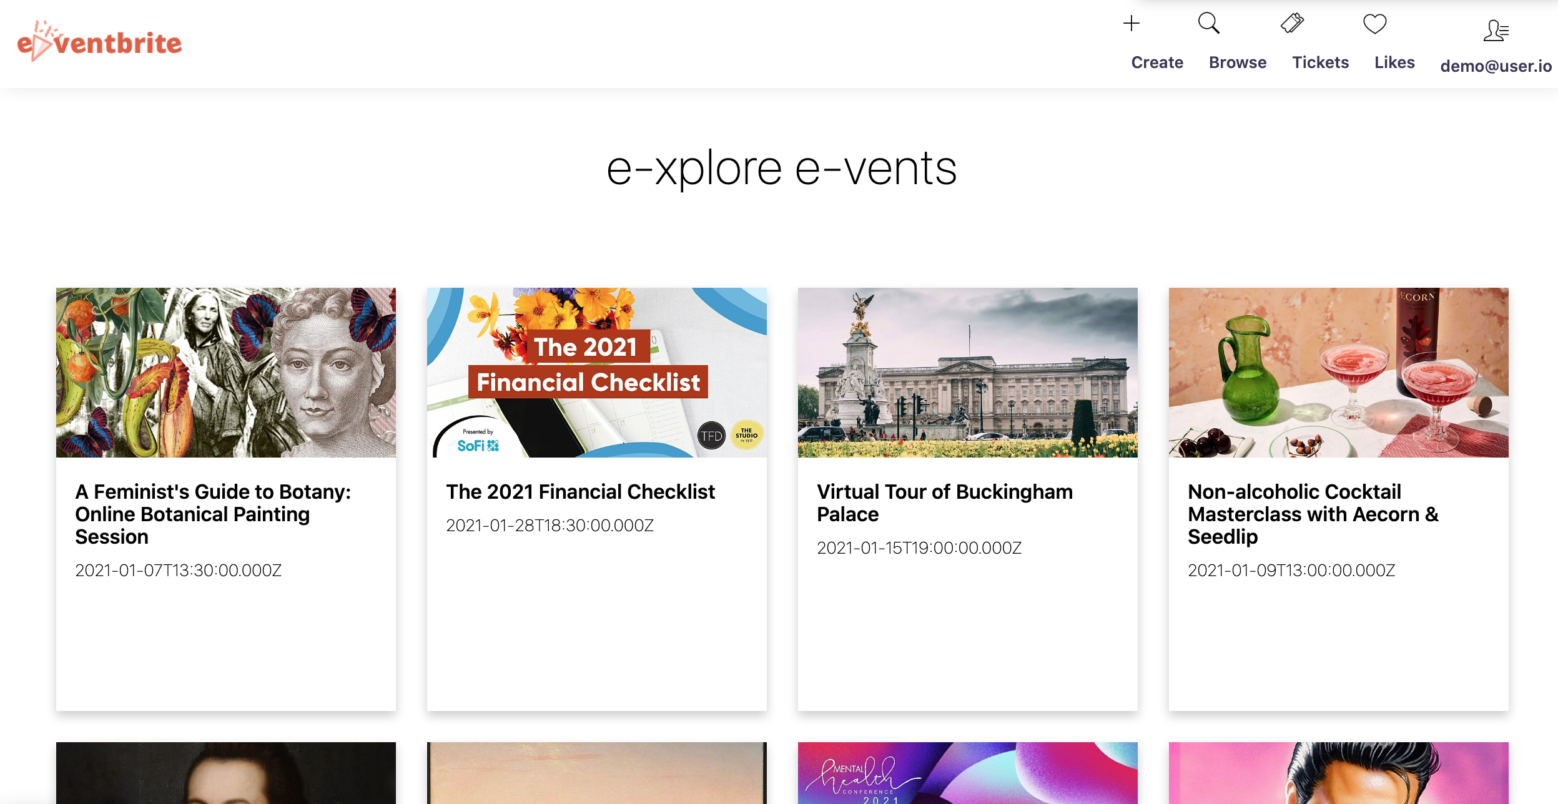Open the Feminist's Guide to Botany title
Screen dimensions: 1558x804
click(x=213, y=514)
